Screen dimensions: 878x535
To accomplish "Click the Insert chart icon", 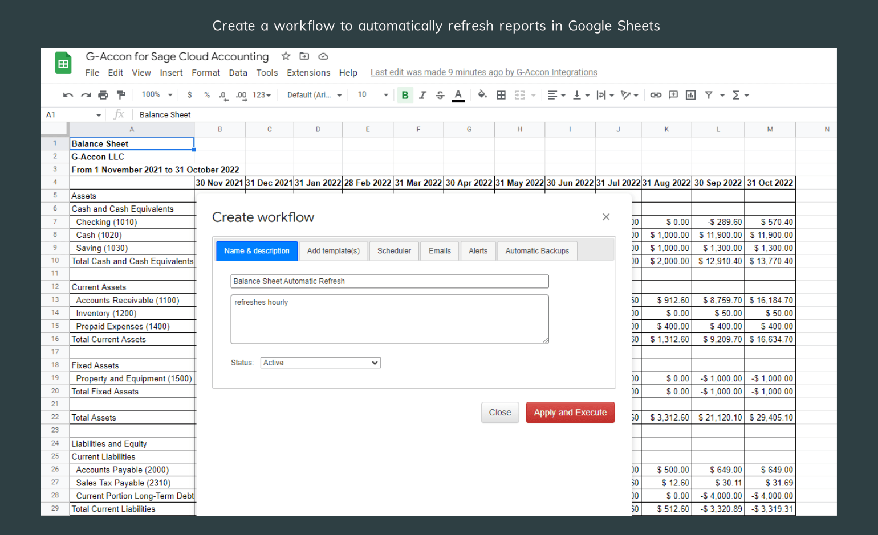I will point(691,95).
